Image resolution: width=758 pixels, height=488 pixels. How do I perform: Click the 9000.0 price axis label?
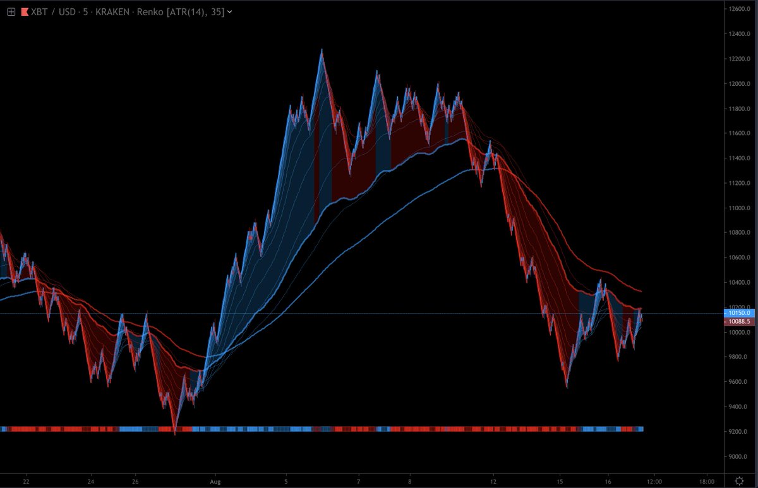(x=738, y=456)
